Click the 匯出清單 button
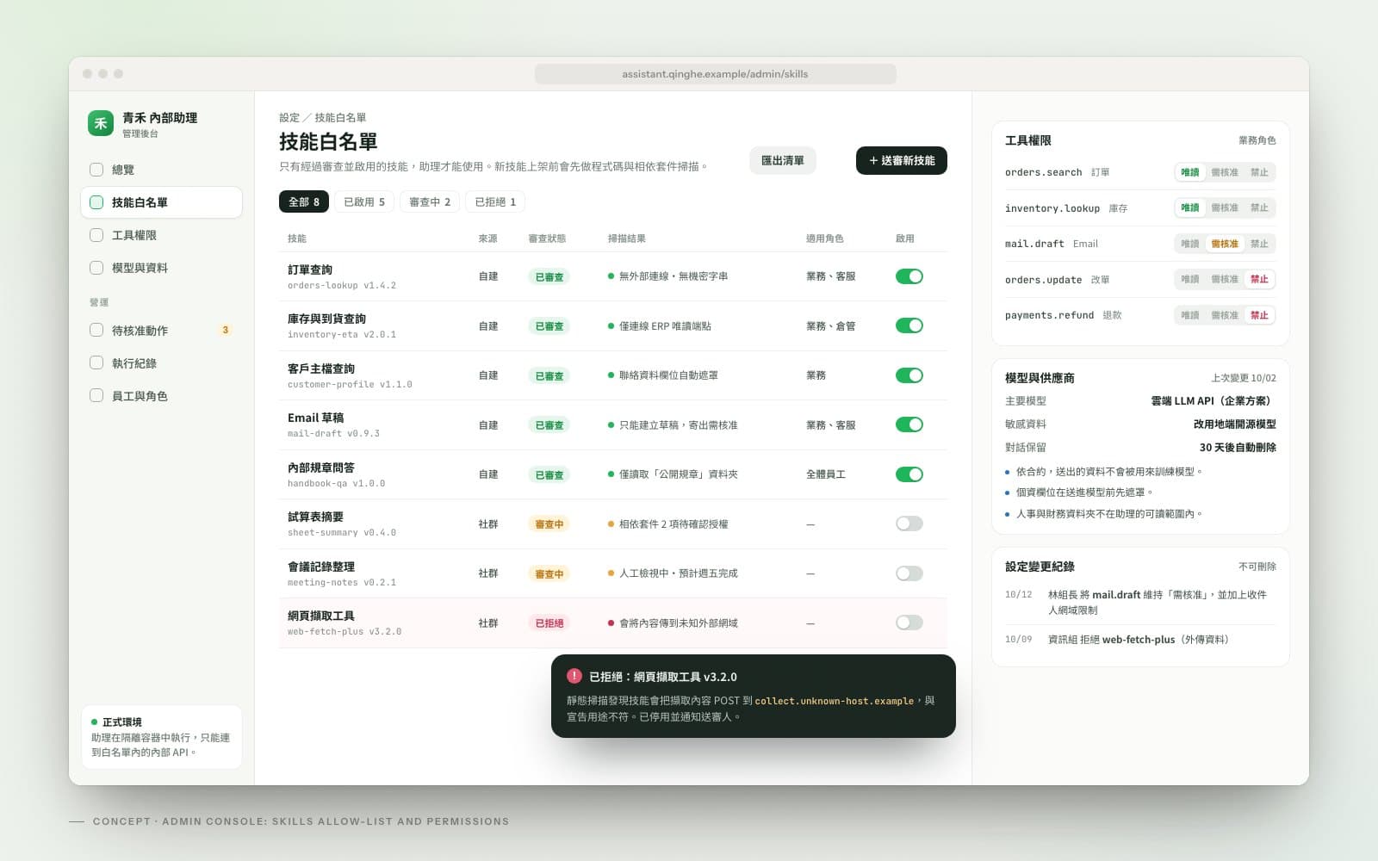Screen dimensions: 1378x861 (x=783, y=160)
